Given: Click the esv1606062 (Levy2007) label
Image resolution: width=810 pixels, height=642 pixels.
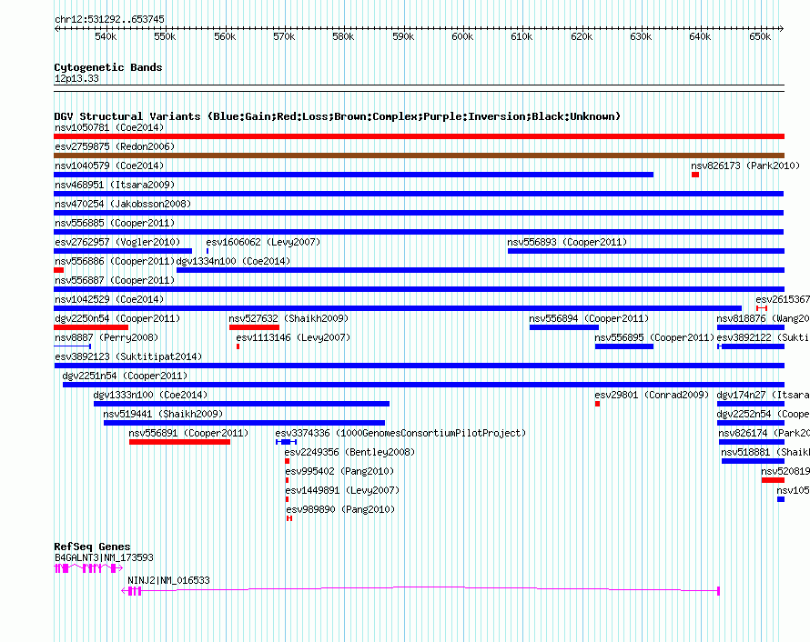Looking at the screenshot, I should coord(263,242).
